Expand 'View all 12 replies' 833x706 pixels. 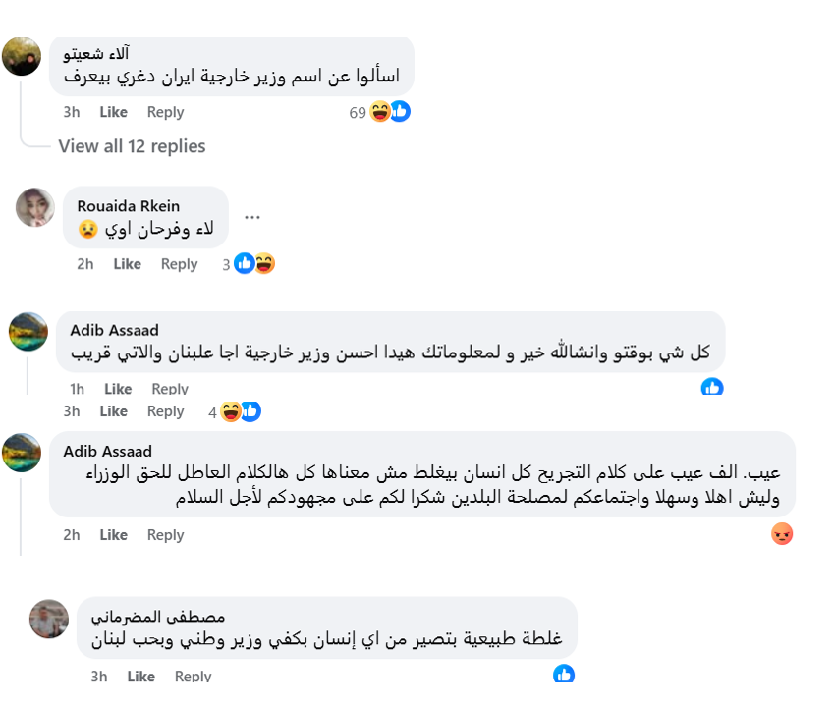(131, 145)
